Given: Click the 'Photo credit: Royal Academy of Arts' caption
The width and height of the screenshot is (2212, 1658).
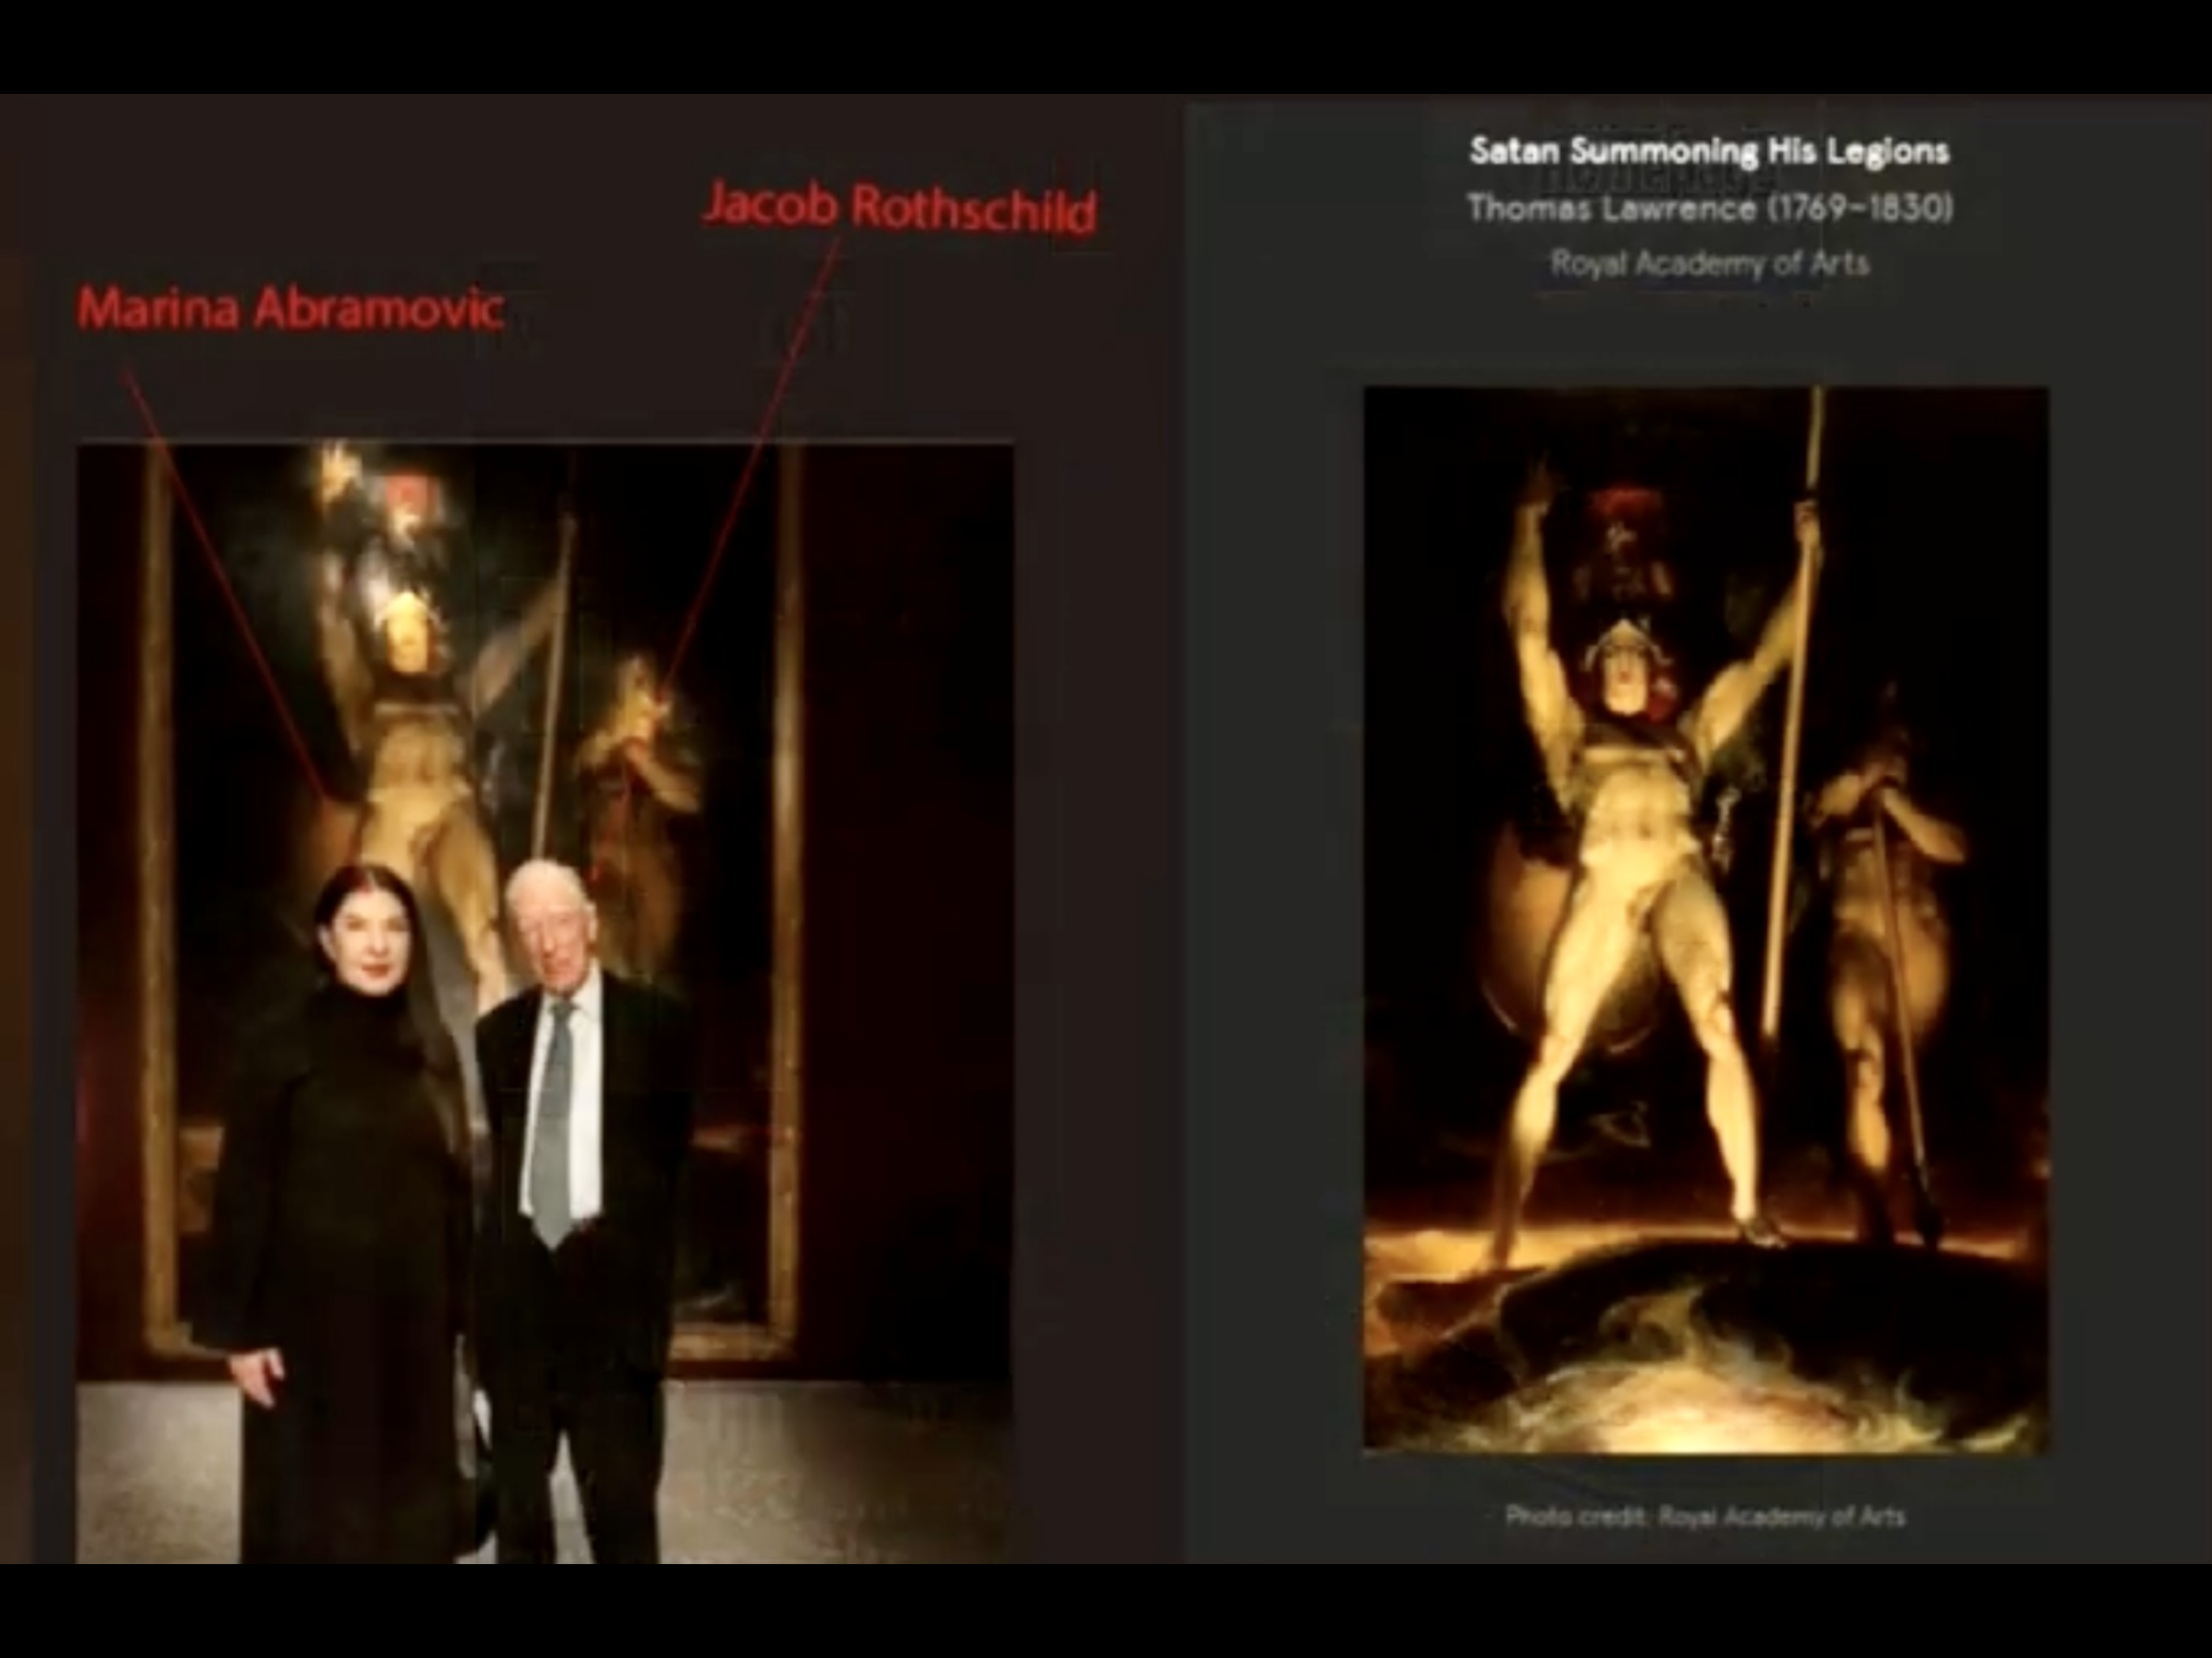Looking at the screenshot, I should [x=1705, y=1516].
